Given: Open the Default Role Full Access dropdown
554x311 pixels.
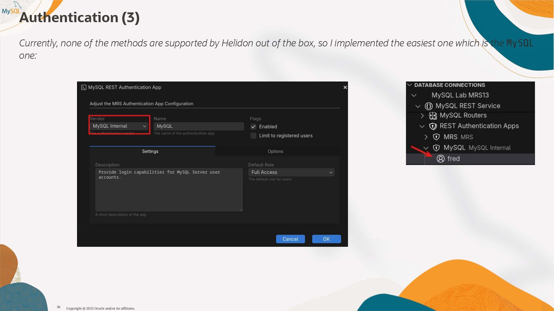Looking at the screenshot, I should point(291,172).
